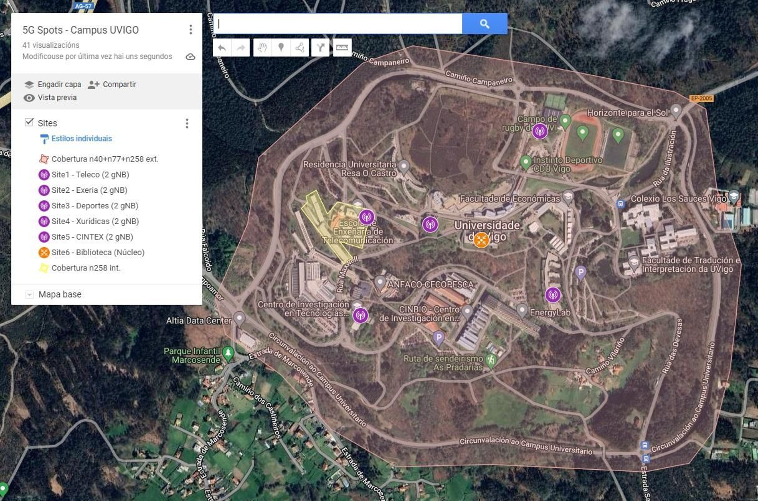Screen dimensions: 758x501
Task: Click the blue search magnifier button
Action: (485, 23)
